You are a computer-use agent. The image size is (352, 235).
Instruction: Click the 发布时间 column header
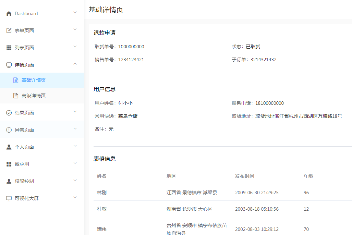pyautogui.click(x=244, y=176)
